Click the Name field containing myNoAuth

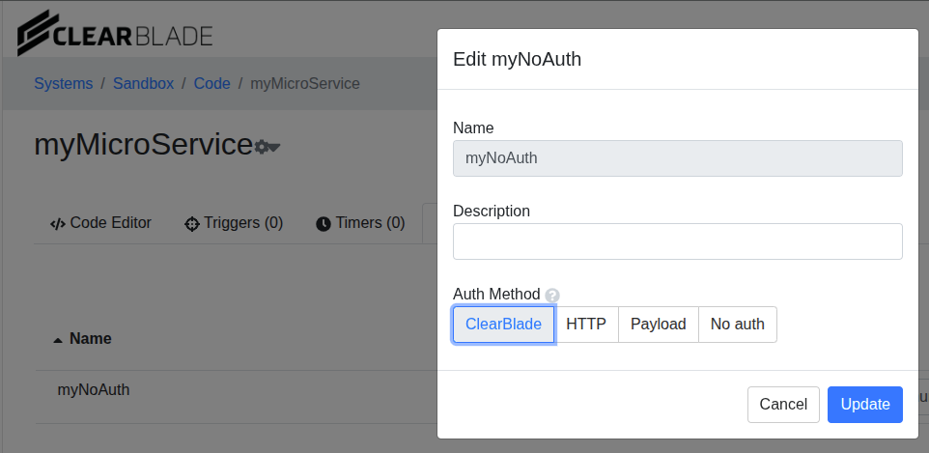677,158
